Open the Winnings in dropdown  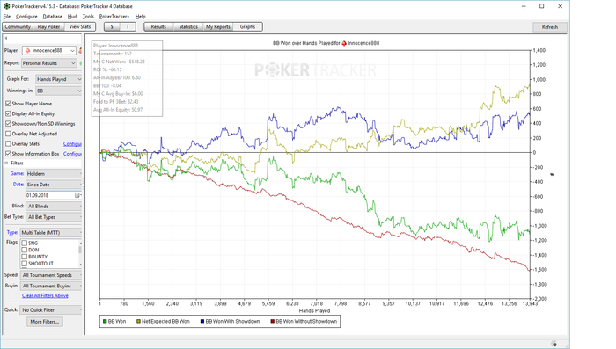click(x=59, y=91)
